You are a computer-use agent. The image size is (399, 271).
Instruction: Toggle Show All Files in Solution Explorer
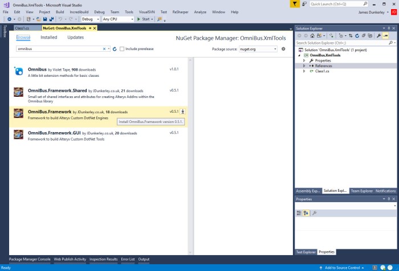click(370, 36)
